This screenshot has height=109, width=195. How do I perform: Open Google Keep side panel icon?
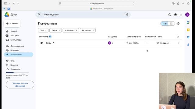pyautogui.click(x=188, y=30)
